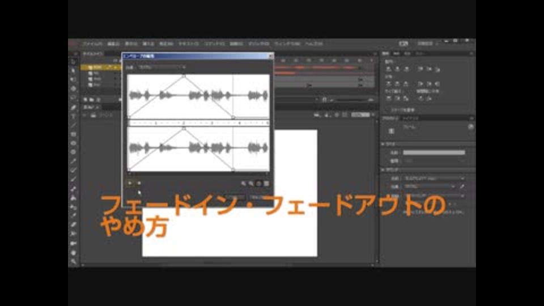
Task: Align right edge in Align panel
Action: pos(406,69)
